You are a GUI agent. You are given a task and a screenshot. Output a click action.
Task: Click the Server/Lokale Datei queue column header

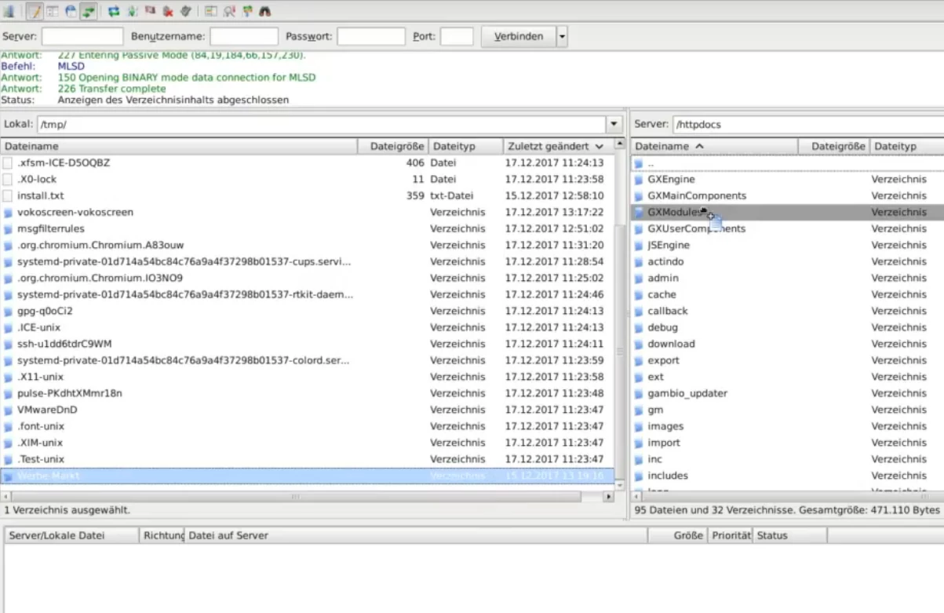pyautogui.click(x=72, y=535)
